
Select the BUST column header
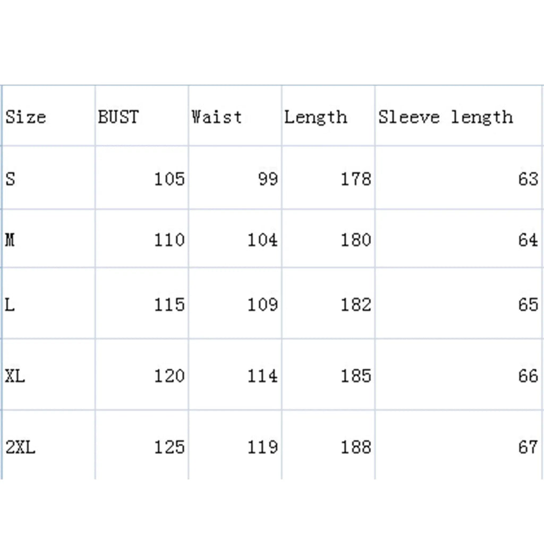click(x=118, y=117)
